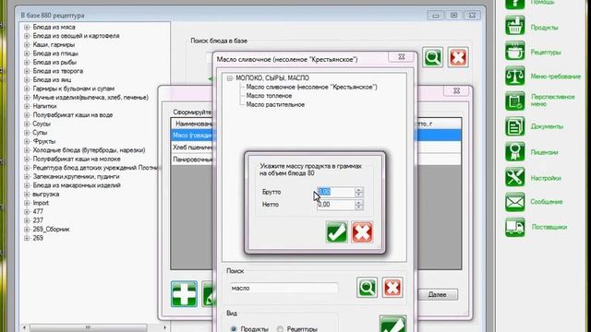Select Напитки in recipe tree
Image resolution: width=591 pixels, height=332 pixels.
tap(44, 106)
